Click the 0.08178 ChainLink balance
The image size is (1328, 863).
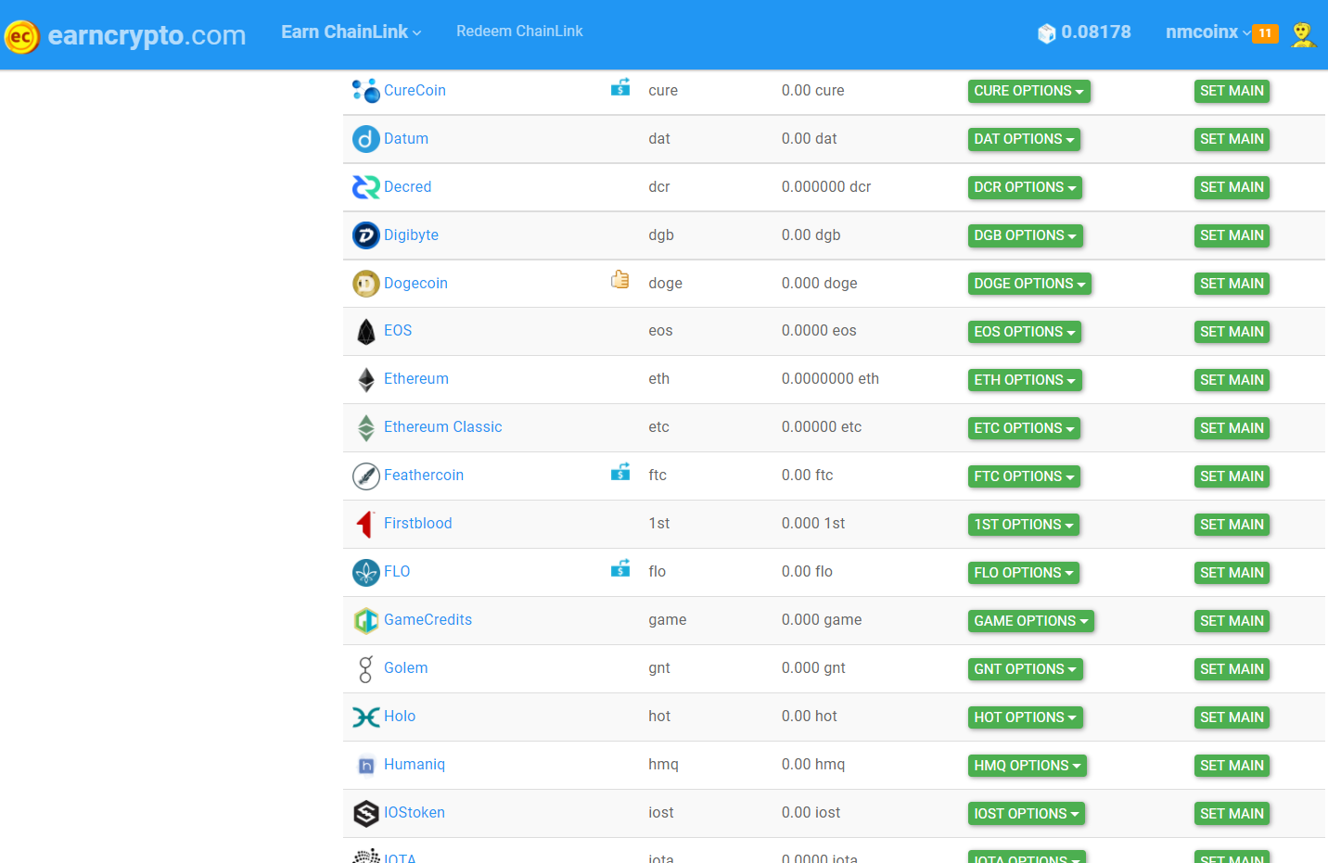(x=1096, y=32)
